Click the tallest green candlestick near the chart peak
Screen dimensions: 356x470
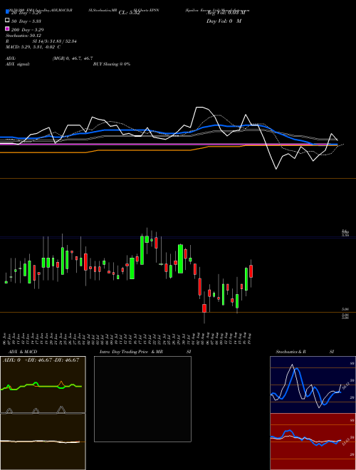pos(142,250)
